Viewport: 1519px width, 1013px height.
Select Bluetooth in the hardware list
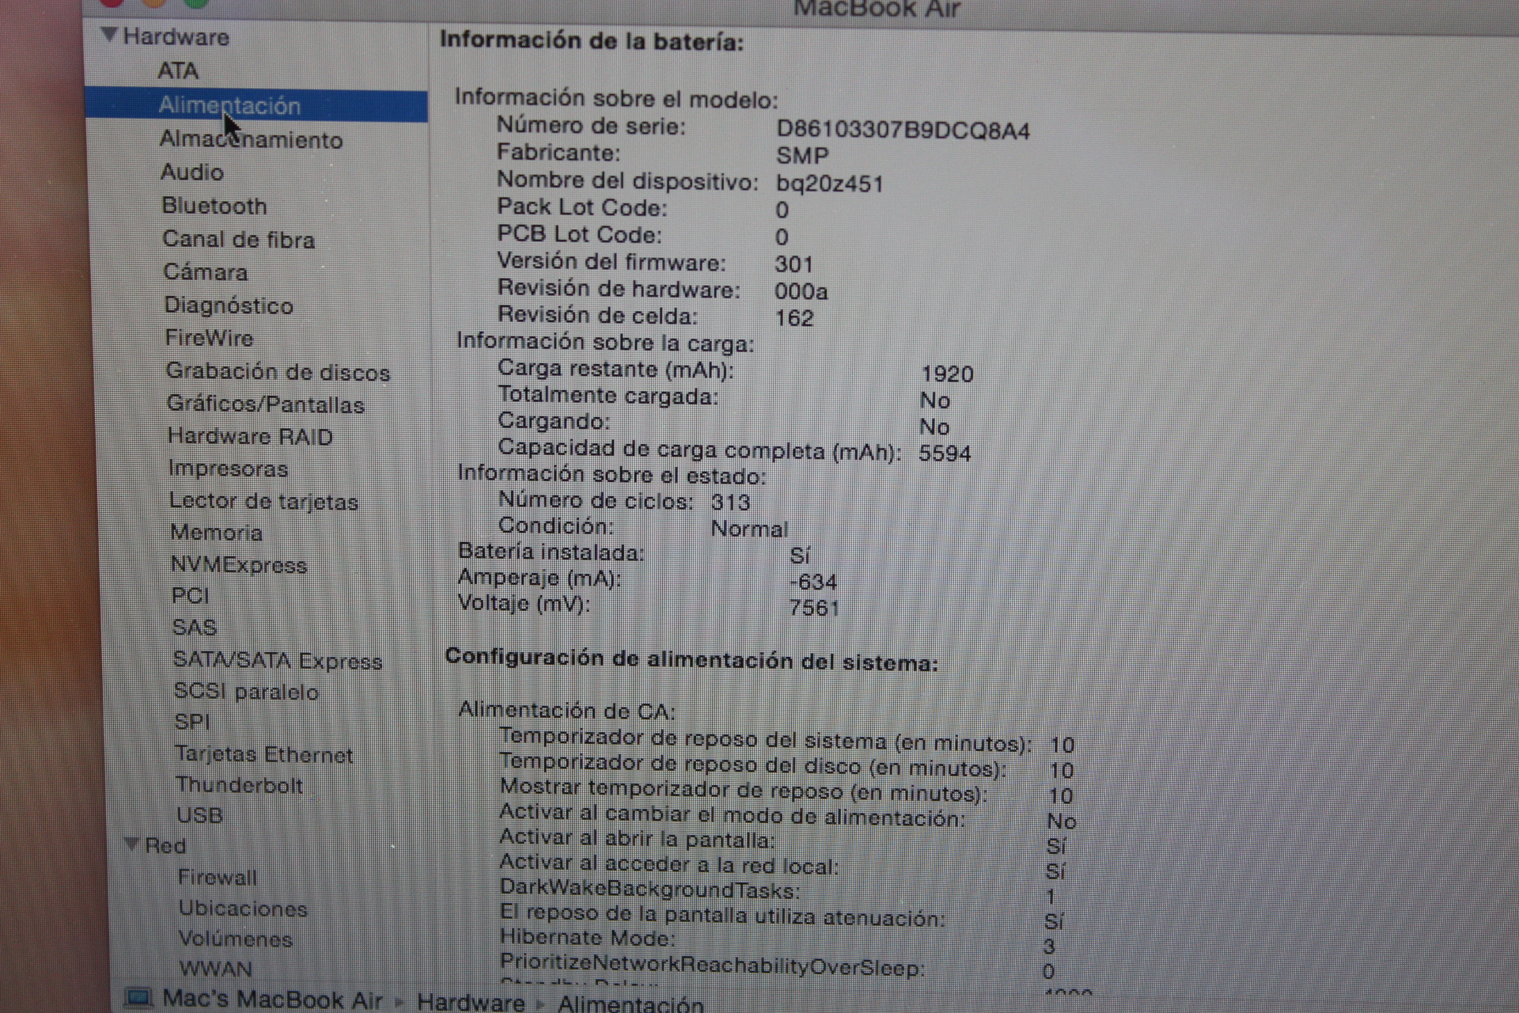coord(214,207)
